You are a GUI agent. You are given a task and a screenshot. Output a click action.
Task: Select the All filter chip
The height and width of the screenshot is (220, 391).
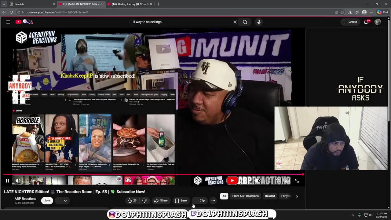pyautogui.click(x=224, y=196)
